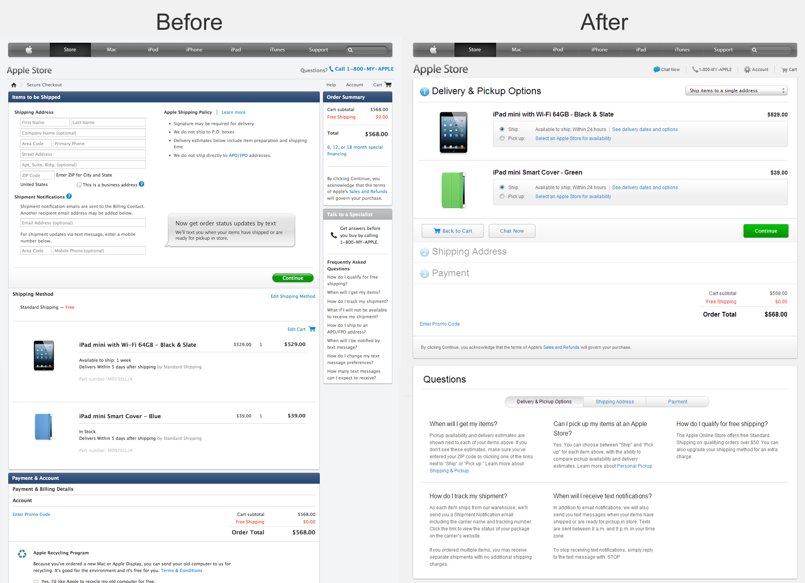The height and width of the screenshot is (583, 805).
Task: Select the Delivery & Pickup Options questions tab
Action: coord(544,401)
